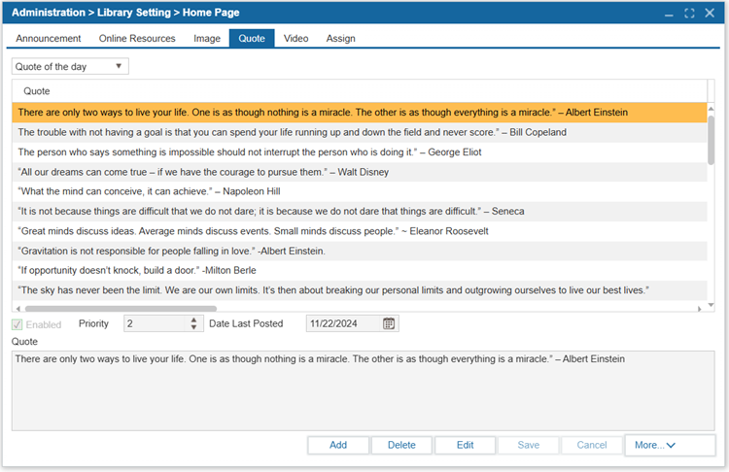Open the Image tab
Image resolution: width=729 pixels, height=472 pixels.
pos(207,39)
